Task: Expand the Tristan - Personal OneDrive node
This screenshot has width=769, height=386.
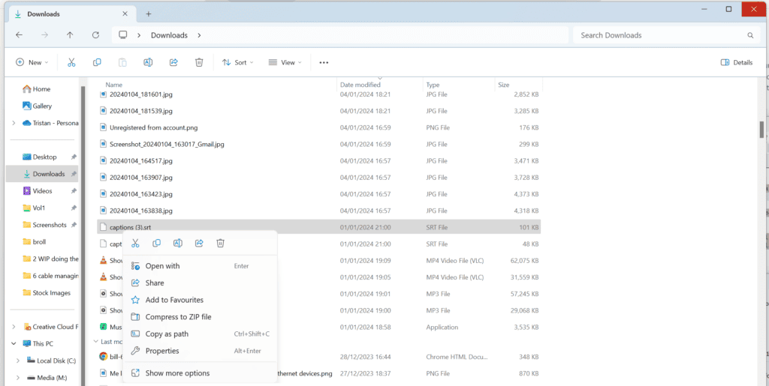Action: tap(14, 123)
